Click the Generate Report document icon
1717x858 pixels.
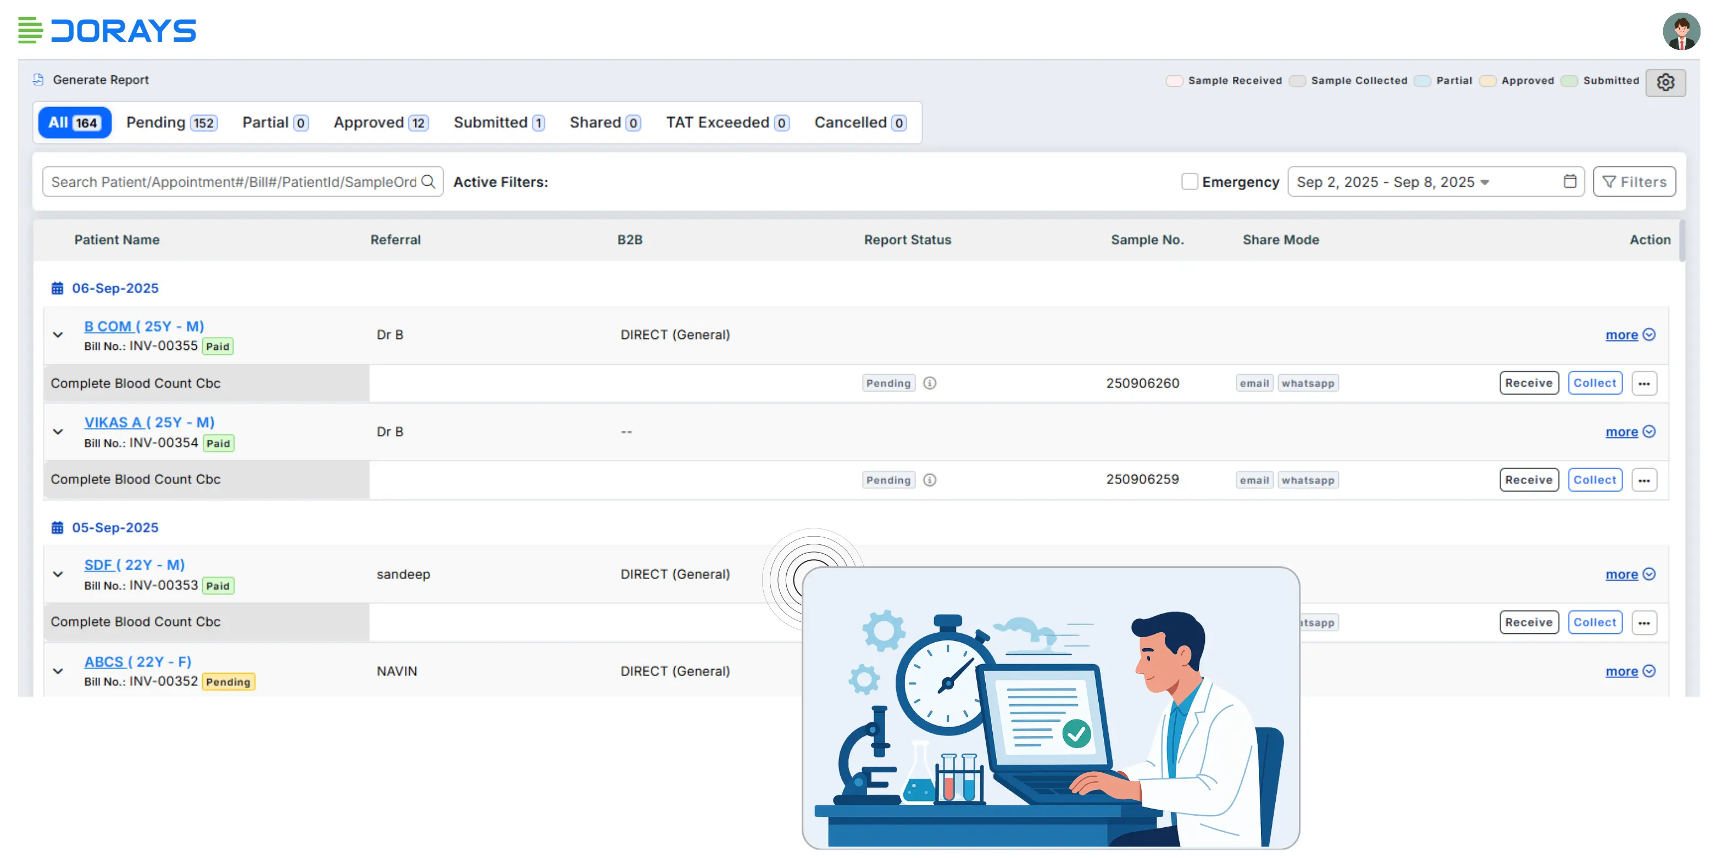point(38,80)
